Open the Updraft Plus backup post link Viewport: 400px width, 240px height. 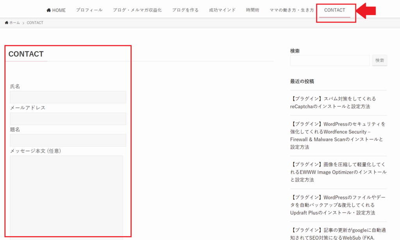click(338, 205)
